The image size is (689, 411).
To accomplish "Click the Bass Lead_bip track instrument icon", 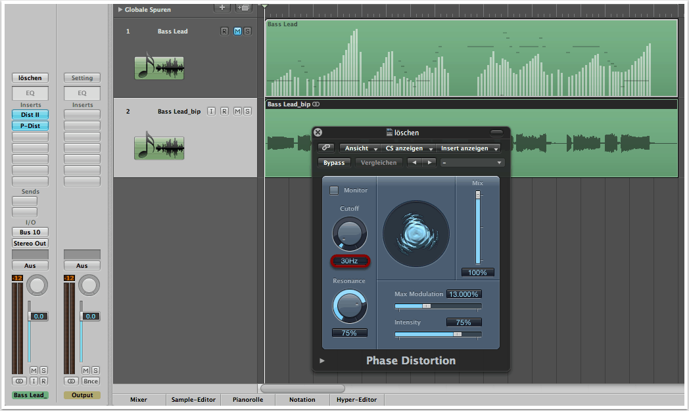I will point(159,148).
